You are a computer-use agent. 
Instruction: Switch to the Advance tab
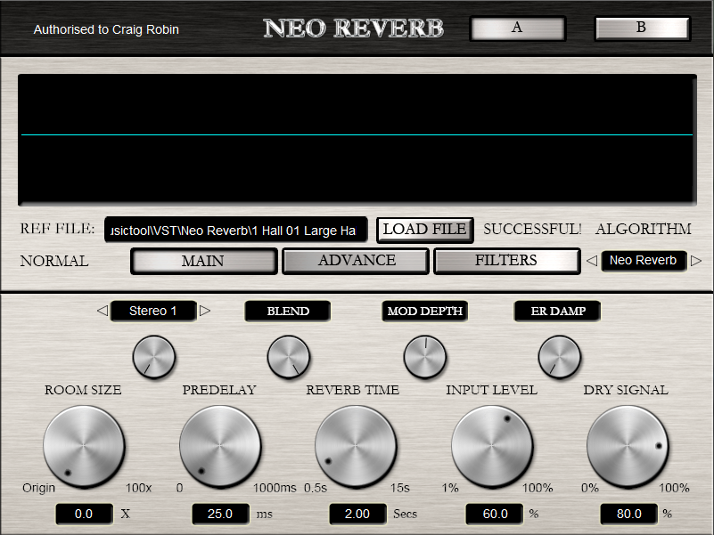356,261
